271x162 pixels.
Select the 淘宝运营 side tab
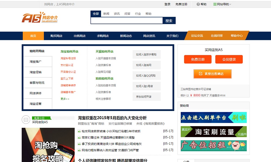(38, 104)
